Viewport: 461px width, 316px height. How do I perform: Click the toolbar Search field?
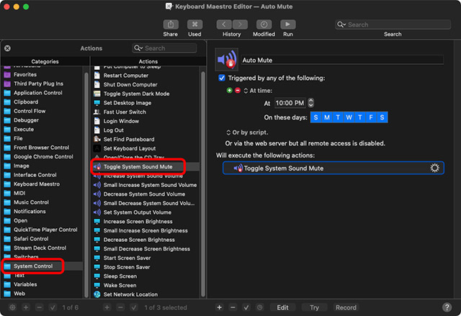[393, 24]
